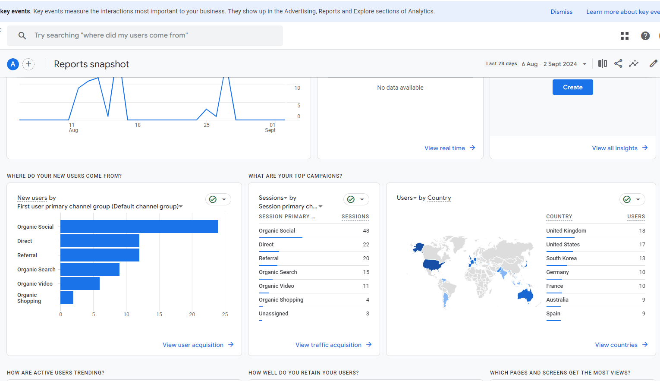Open the edit comparisons column icon
The image size is (660, 381).
pos(603,63)
